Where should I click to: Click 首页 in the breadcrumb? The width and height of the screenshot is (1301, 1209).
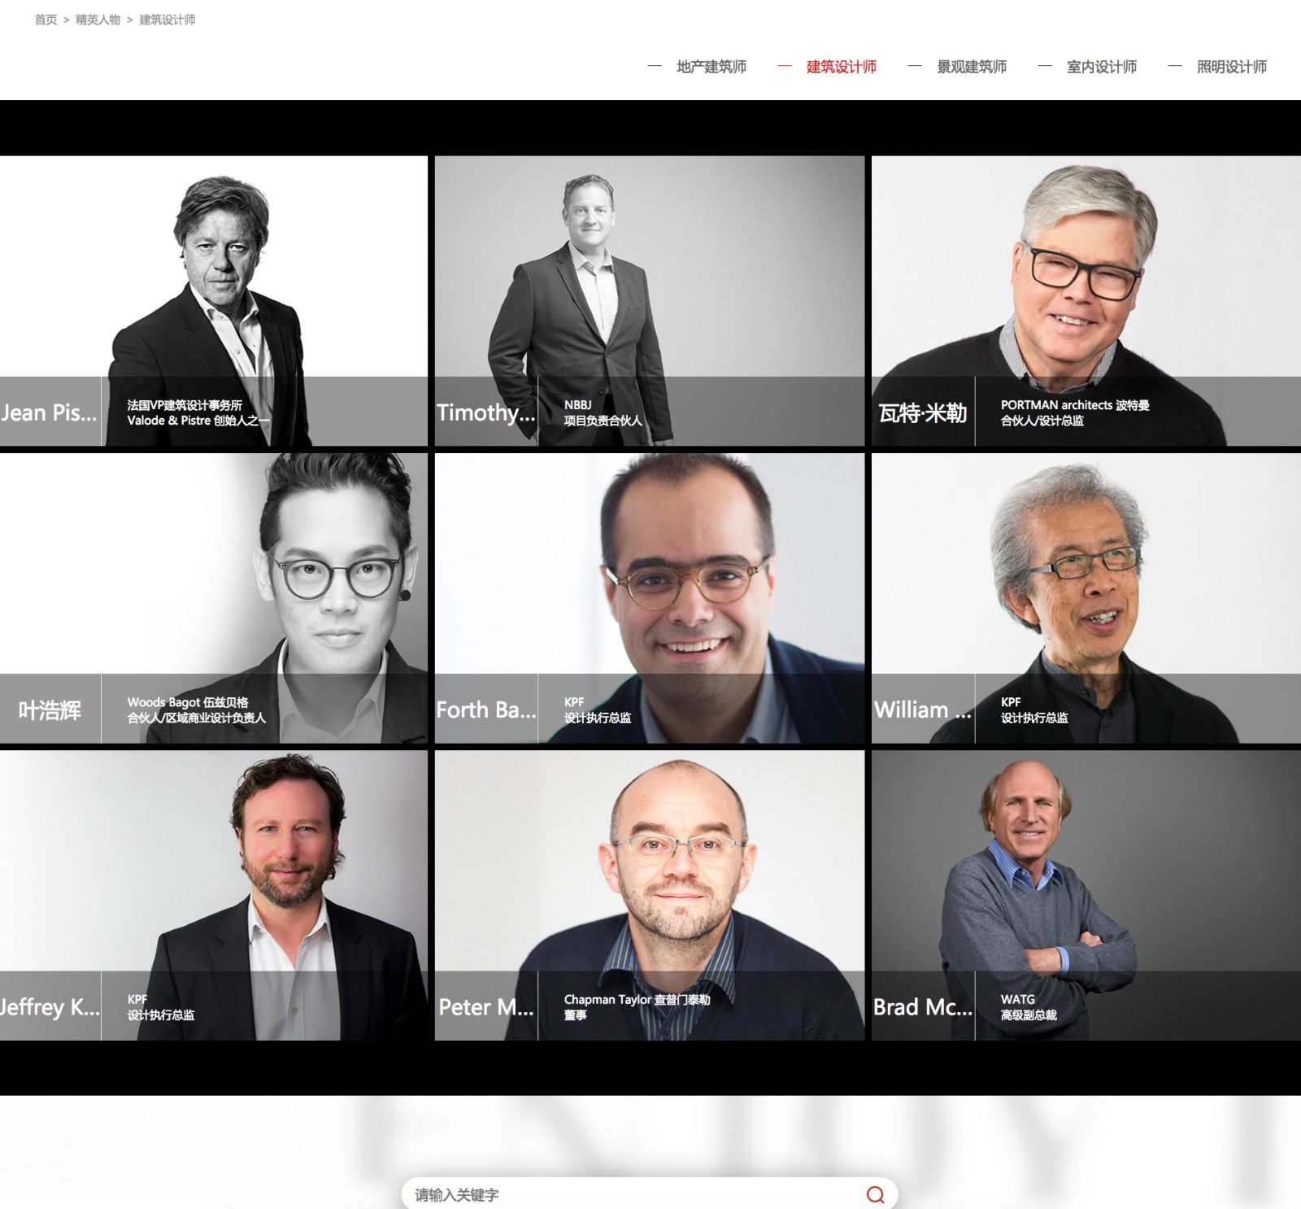pyautogui.click(x=46, y=20)
